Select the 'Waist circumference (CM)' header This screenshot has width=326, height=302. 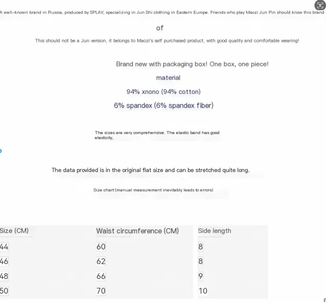point(138,231)
